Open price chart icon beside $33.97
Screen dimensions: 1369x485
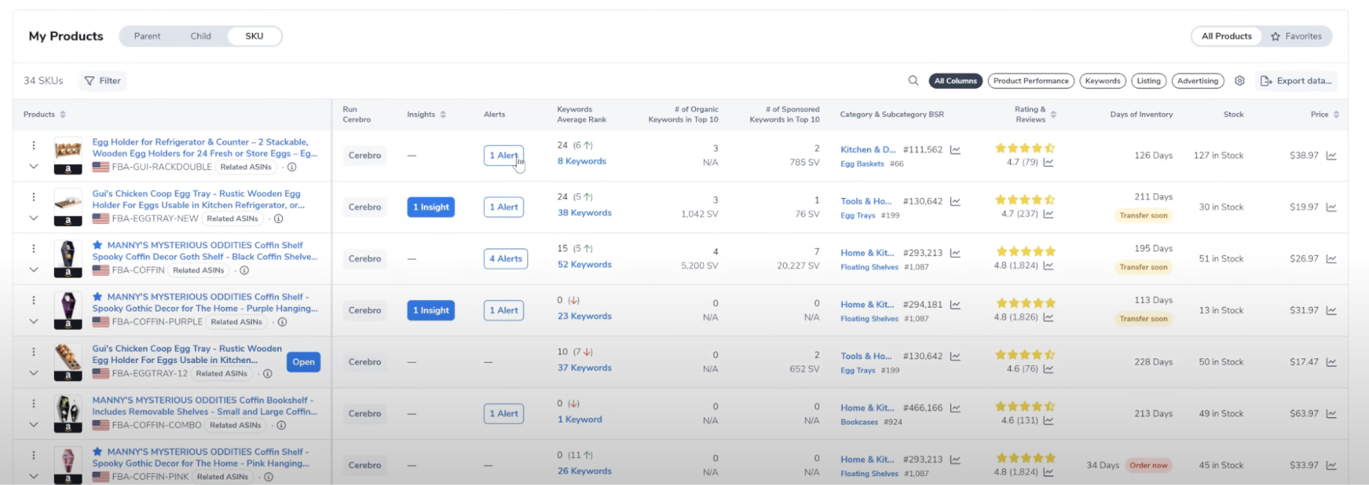click(x=1331, y=465)
